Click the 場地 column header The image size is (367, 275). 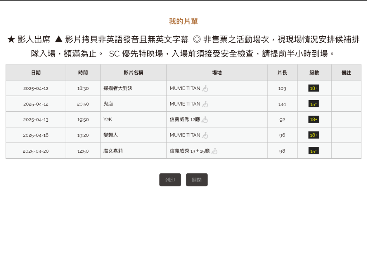click(217, 73)
